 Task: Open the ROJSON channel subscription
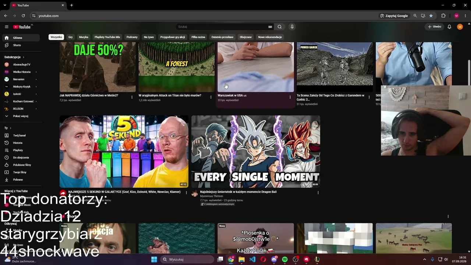tap(20, 109)
